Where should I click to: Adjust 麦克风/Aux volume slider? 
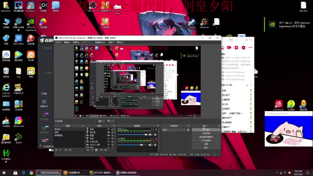pos(133,135)
